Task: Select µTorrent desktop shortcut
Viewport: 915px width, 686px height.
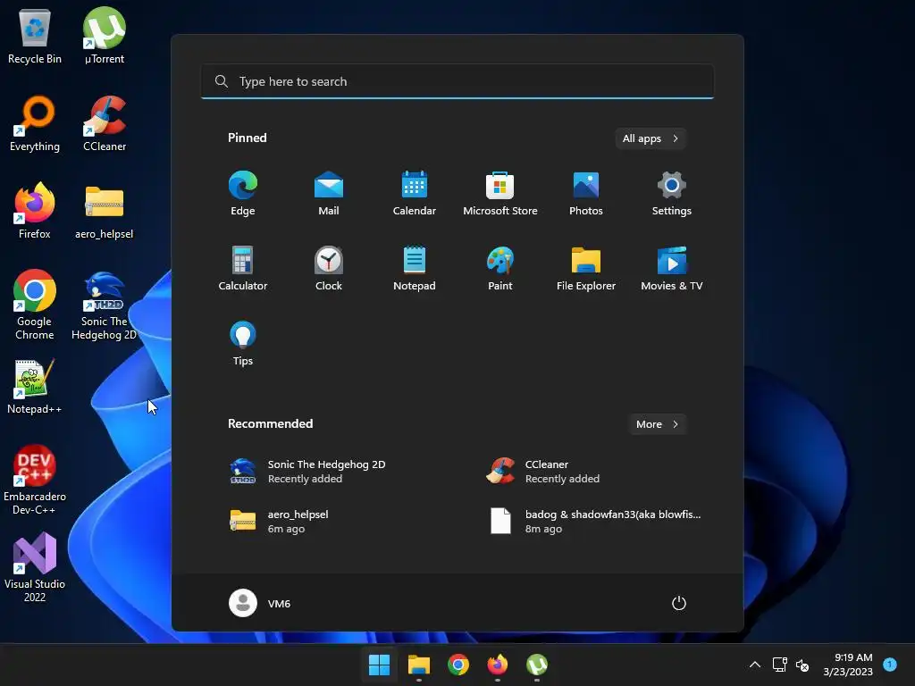Action: point(104,36)
